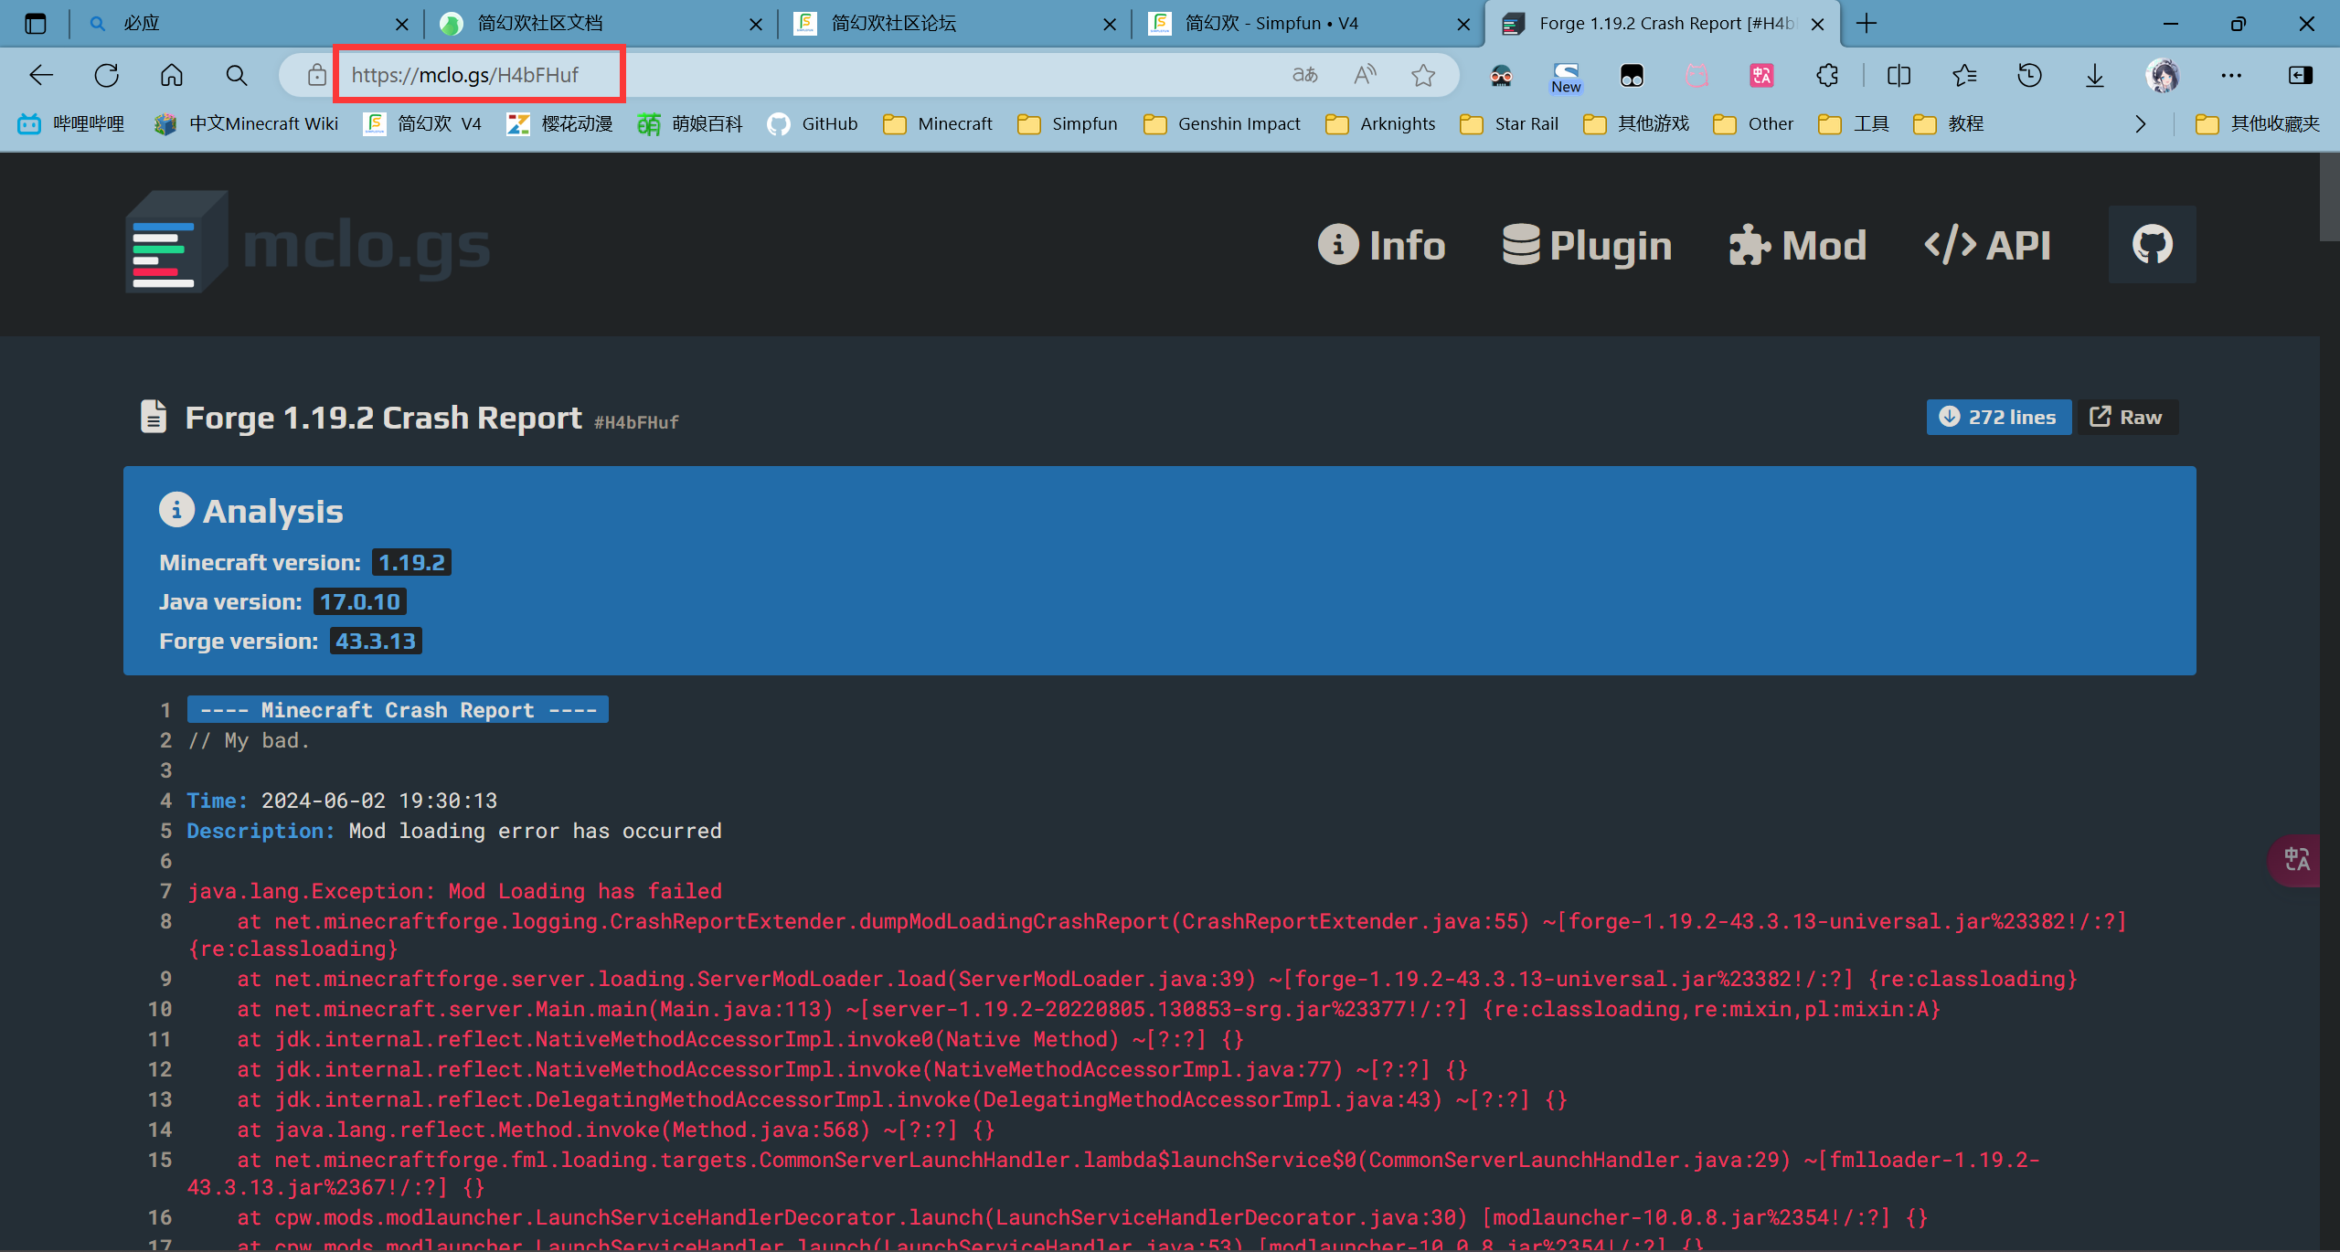Open the Plugin menu item
The width and height of the screenshot is (2340, 1252).
tap(1587, 245)
